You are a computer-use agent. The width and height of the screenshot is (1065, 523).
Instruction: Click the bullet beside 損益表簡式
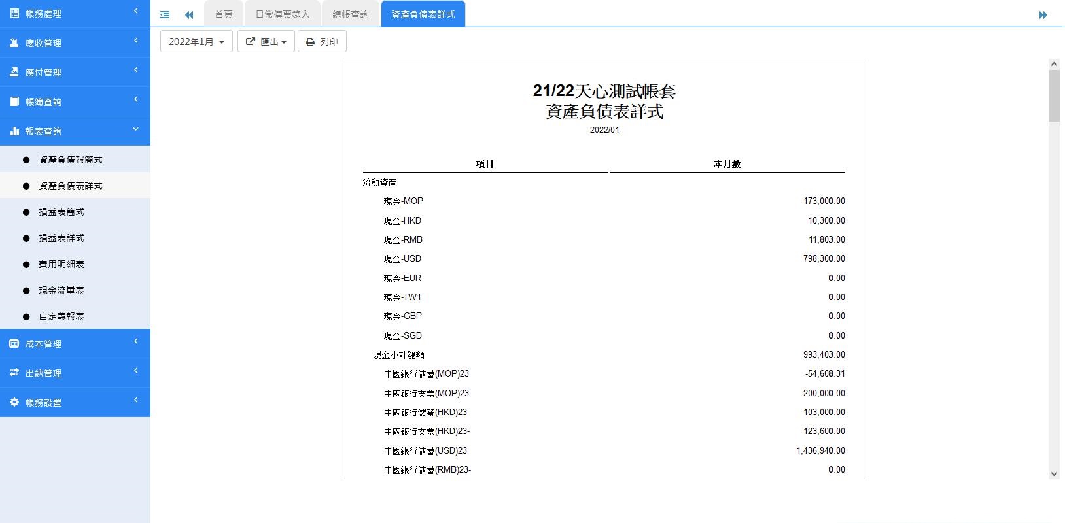click(x=26, y=212)
